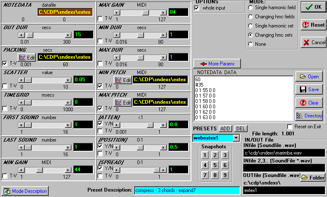Screen dimensions: 327x197
Task: Click the OK button with the green checkmark
Action: (x=313, y=7)
